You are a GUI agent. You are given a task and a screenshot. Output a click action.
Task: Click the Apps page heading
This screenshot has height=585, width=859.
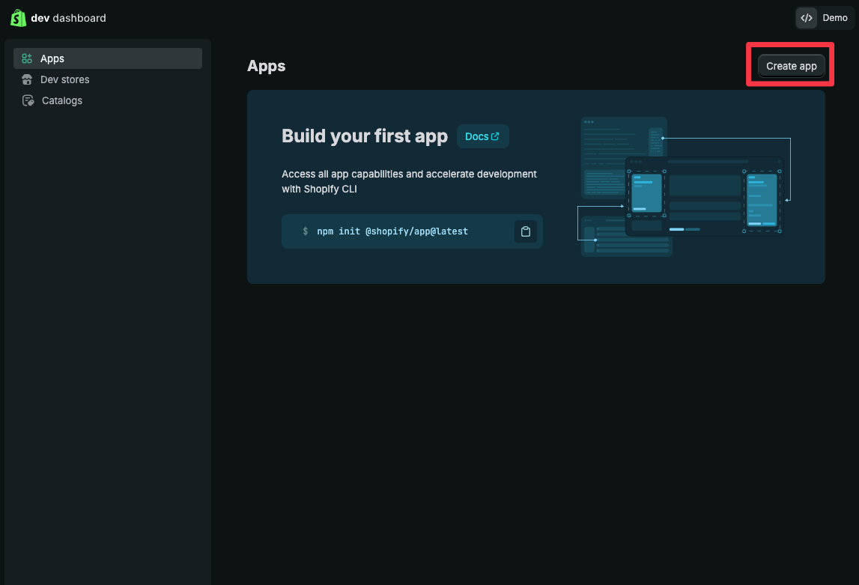tap(266, 66)
